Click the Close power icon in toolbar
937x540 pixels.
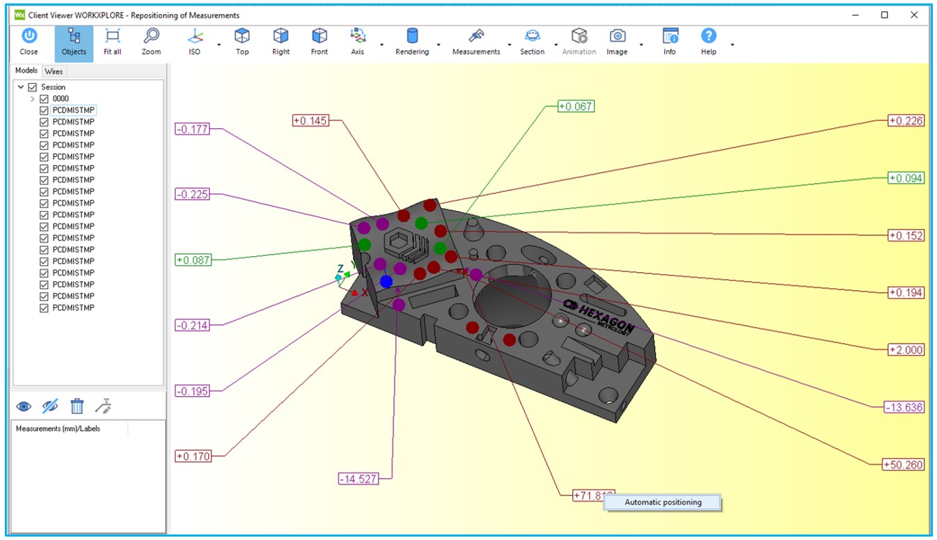click(x=29, y=35)
